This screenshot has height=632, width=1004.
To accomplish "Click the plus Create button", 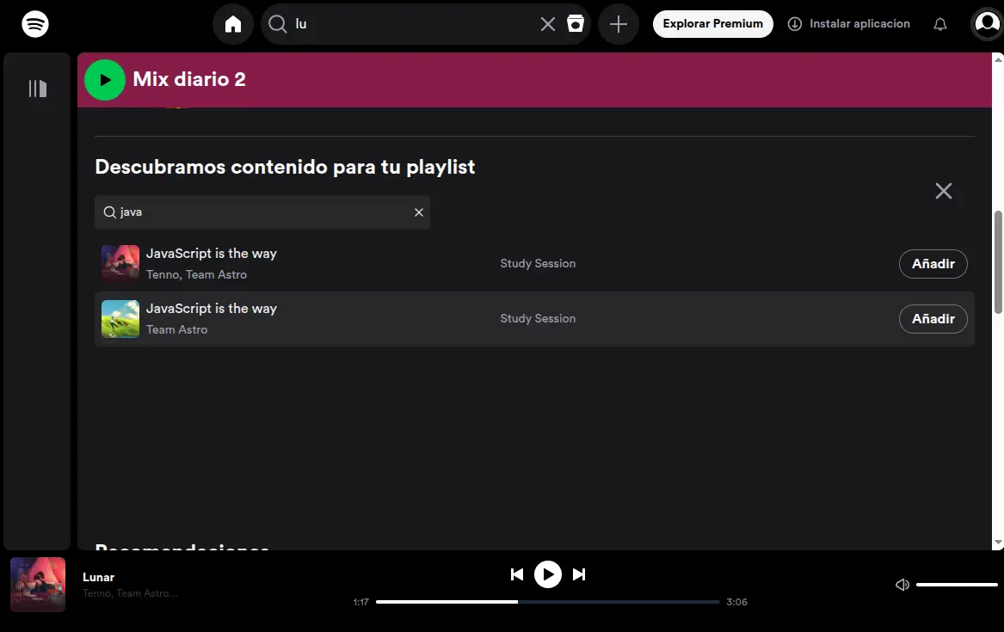I will point(619,24).
